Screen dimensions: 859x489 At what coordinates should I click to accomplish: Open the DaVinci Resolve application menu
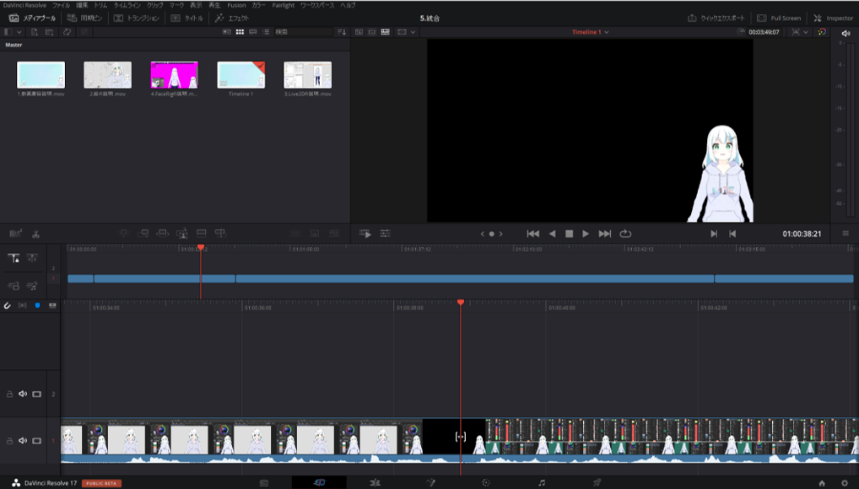[24, 5]
